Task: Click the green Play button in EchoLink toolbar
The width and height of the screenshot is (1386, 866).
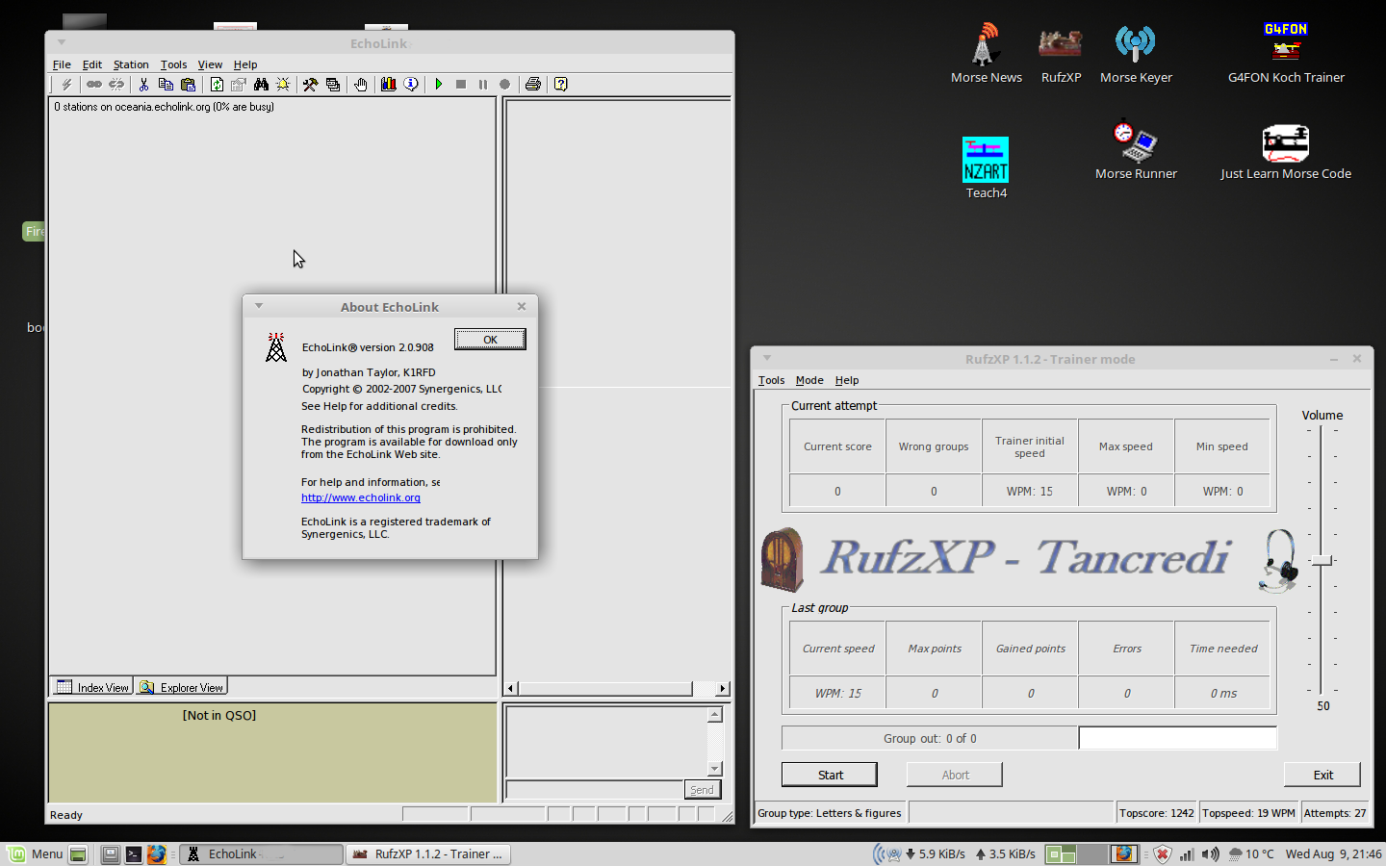Action: [439, 85]
